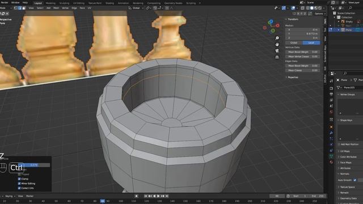The width and height of the screenshot is (363, 204).
Task: Select wireframe viewport shading icon
Action: [307, 8]
